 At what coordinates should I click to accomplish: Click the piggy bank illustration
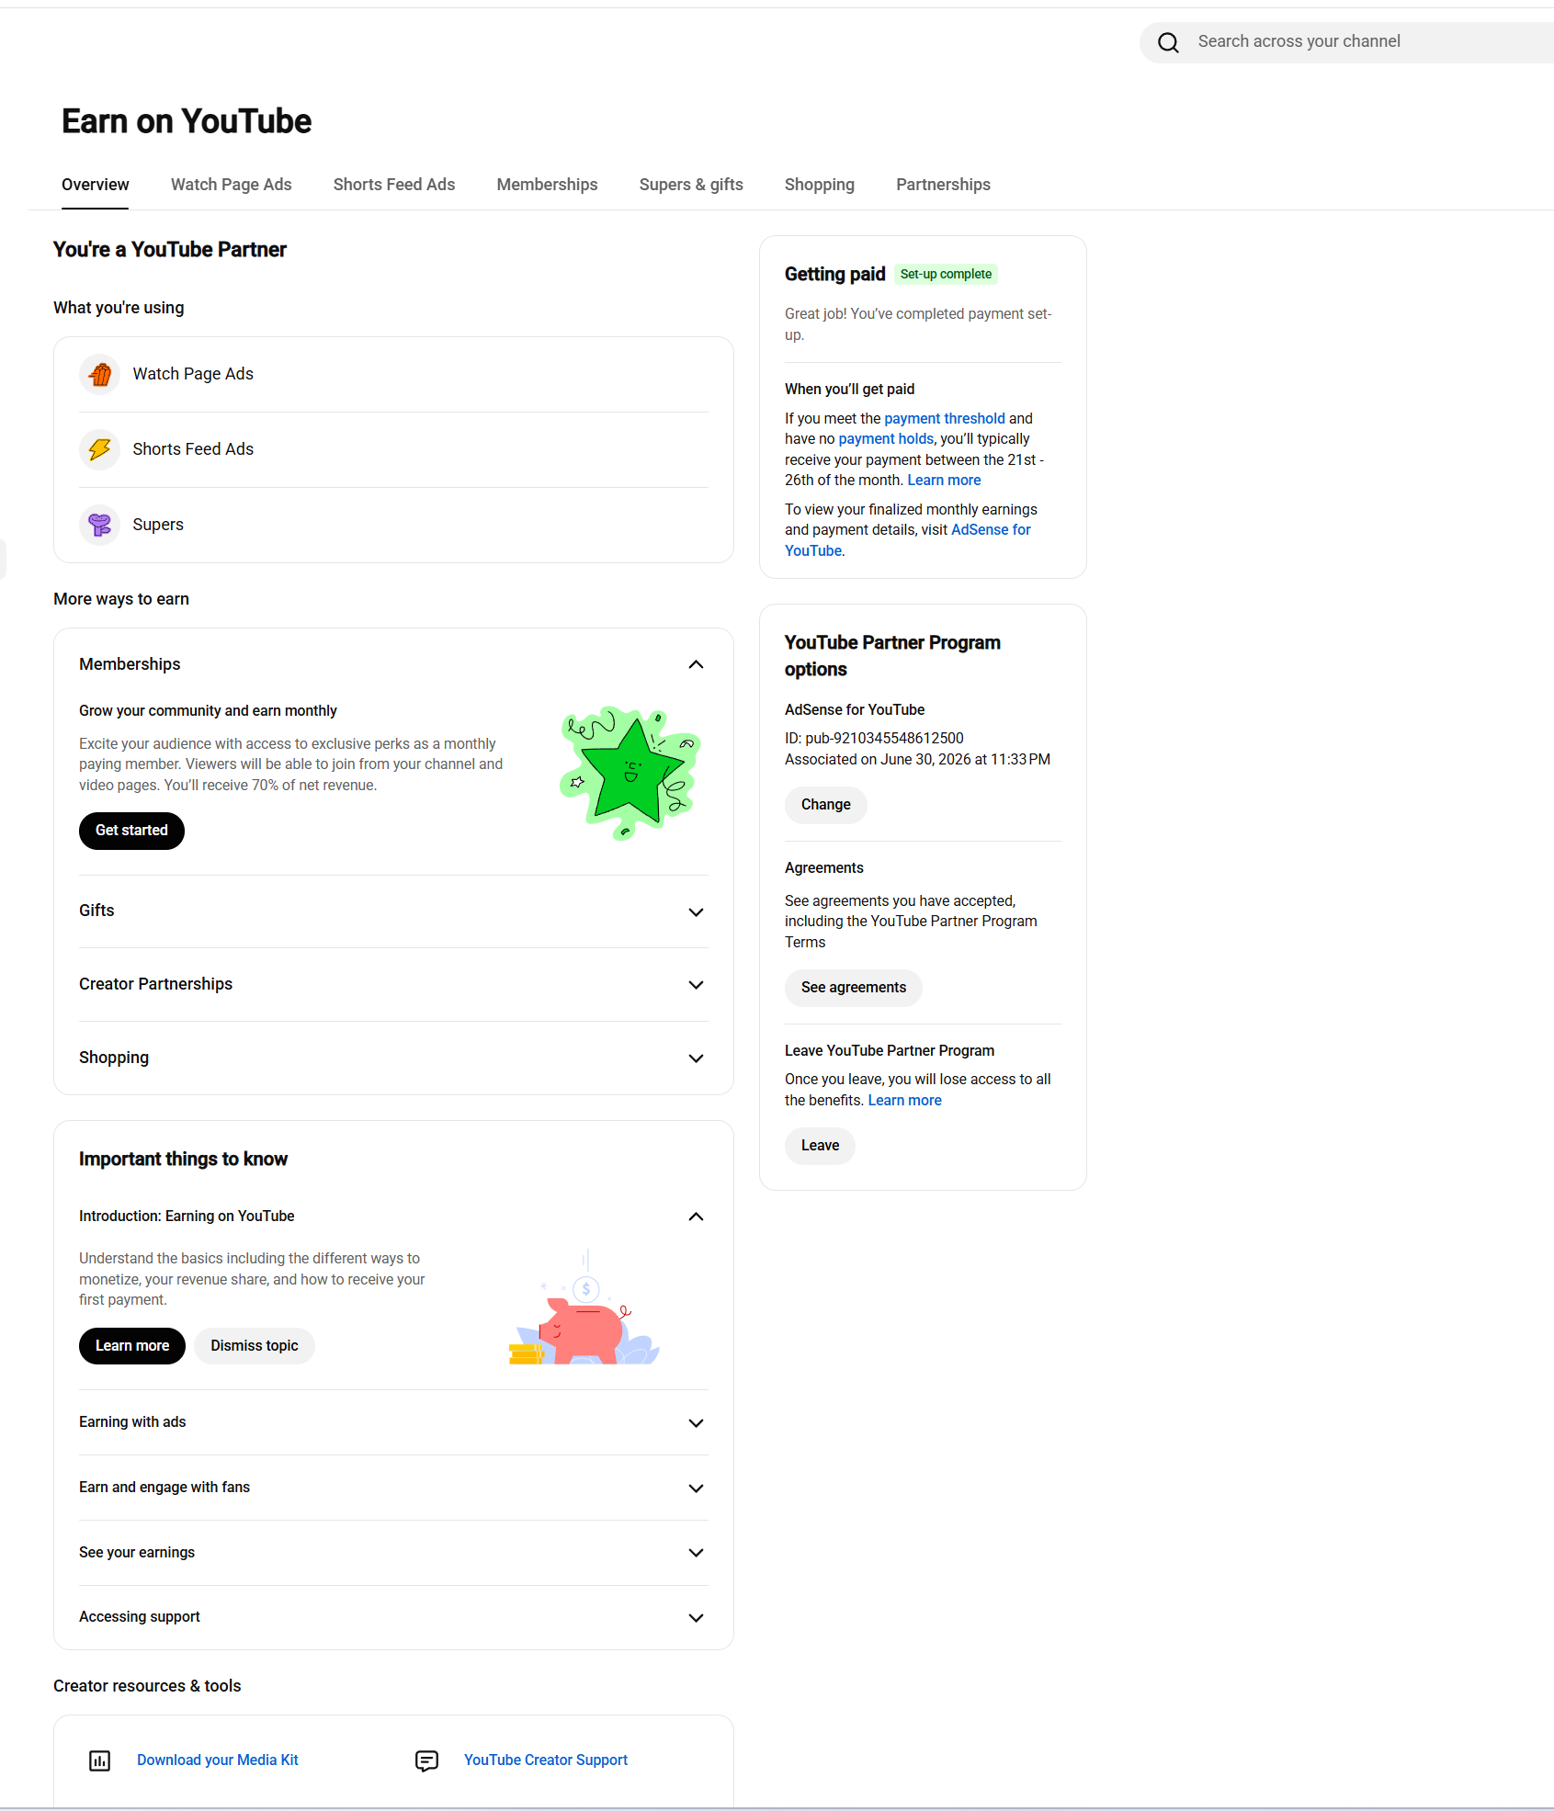click(584, 1308)
